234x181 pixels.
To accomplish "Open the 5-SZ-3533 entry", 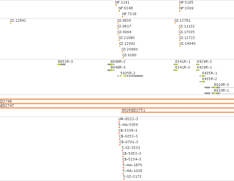I will (x=131, y=148).
